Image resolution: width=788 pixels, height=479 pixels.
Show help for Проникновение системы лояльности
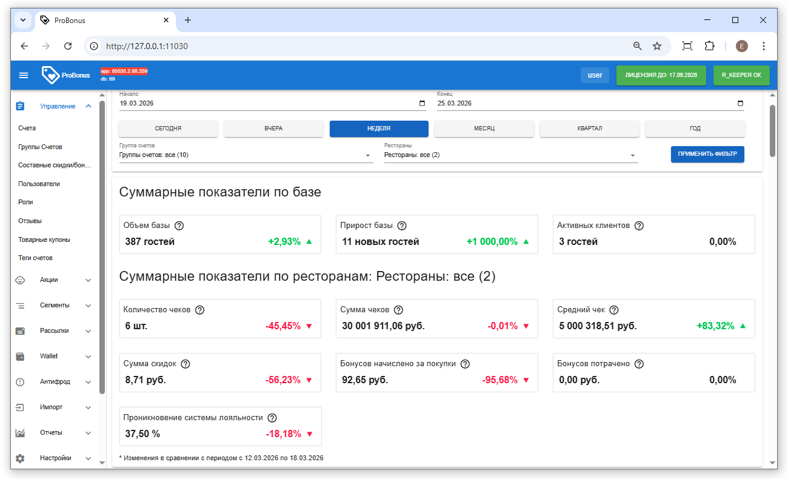click(272, 418)
